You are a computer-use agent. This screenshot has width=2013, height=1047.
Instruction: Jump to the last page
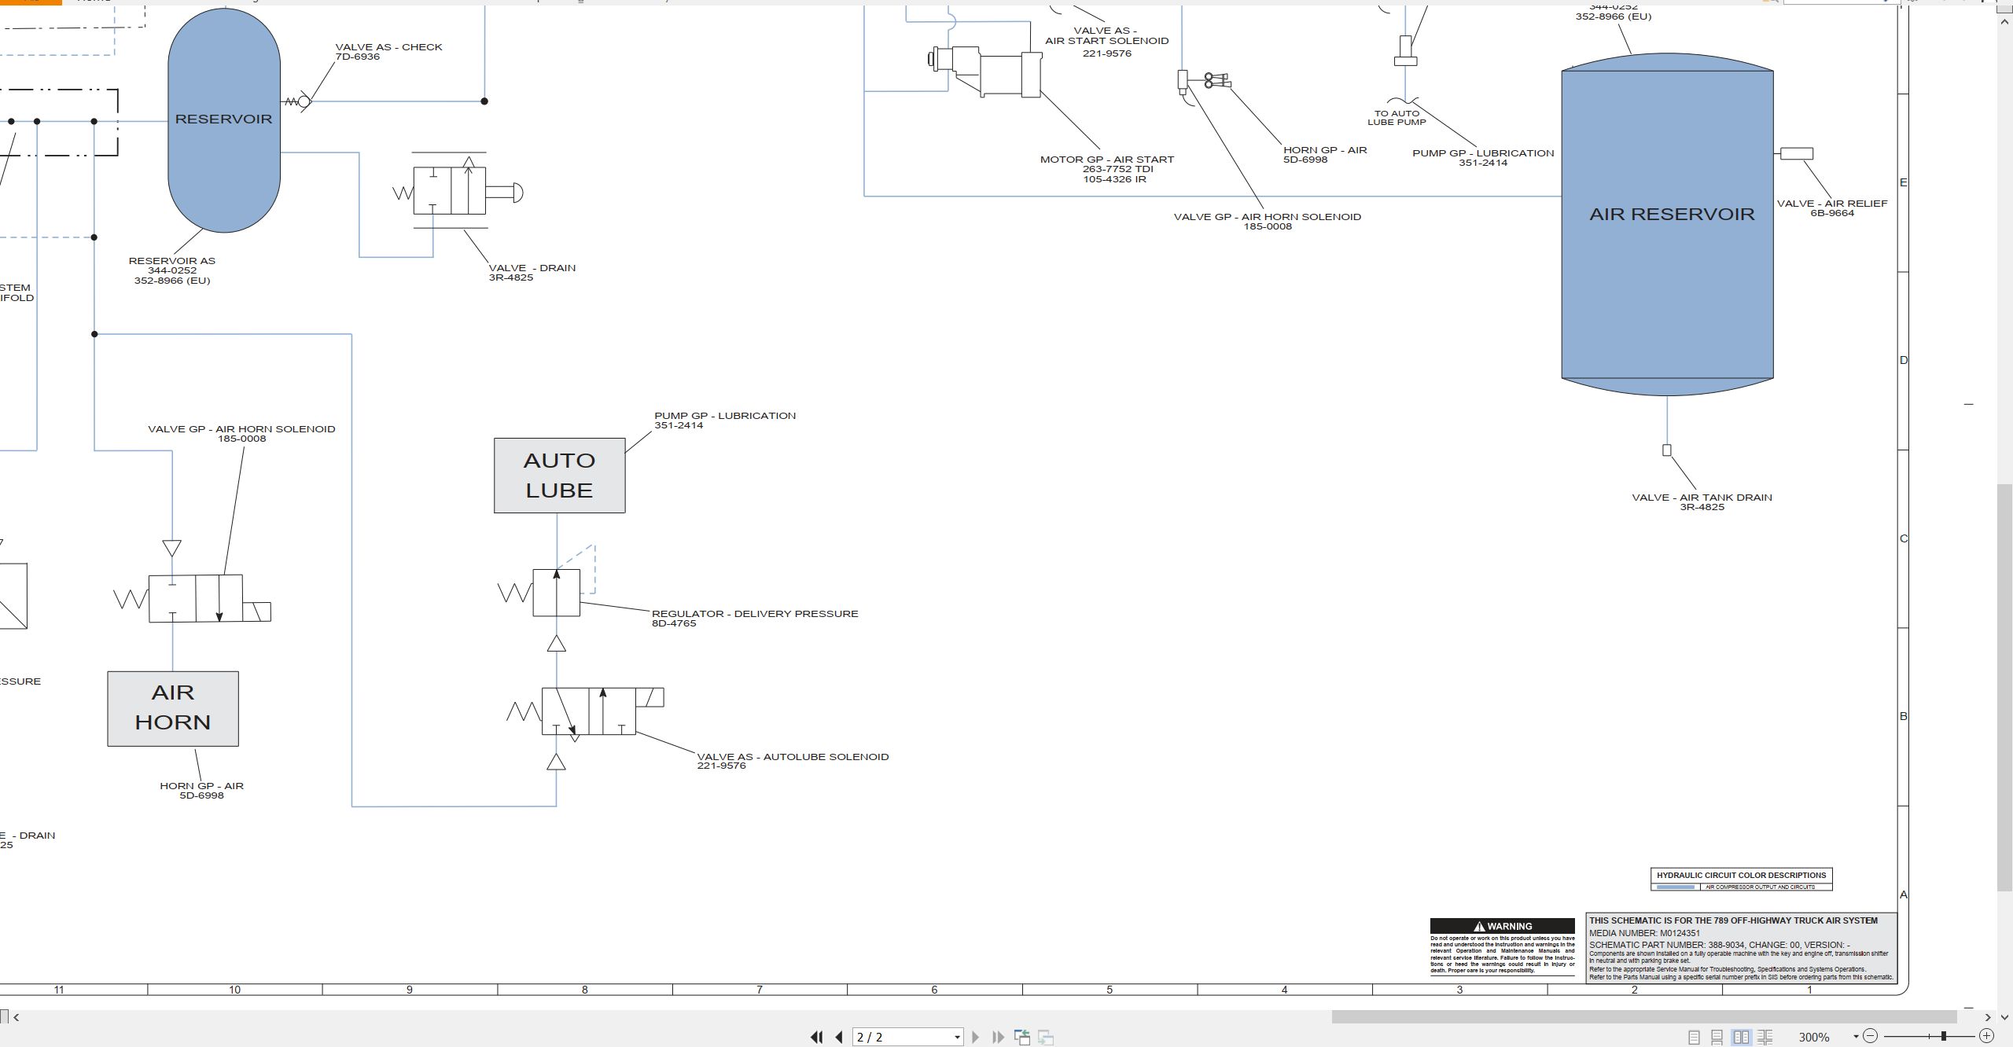[999, 1037]
